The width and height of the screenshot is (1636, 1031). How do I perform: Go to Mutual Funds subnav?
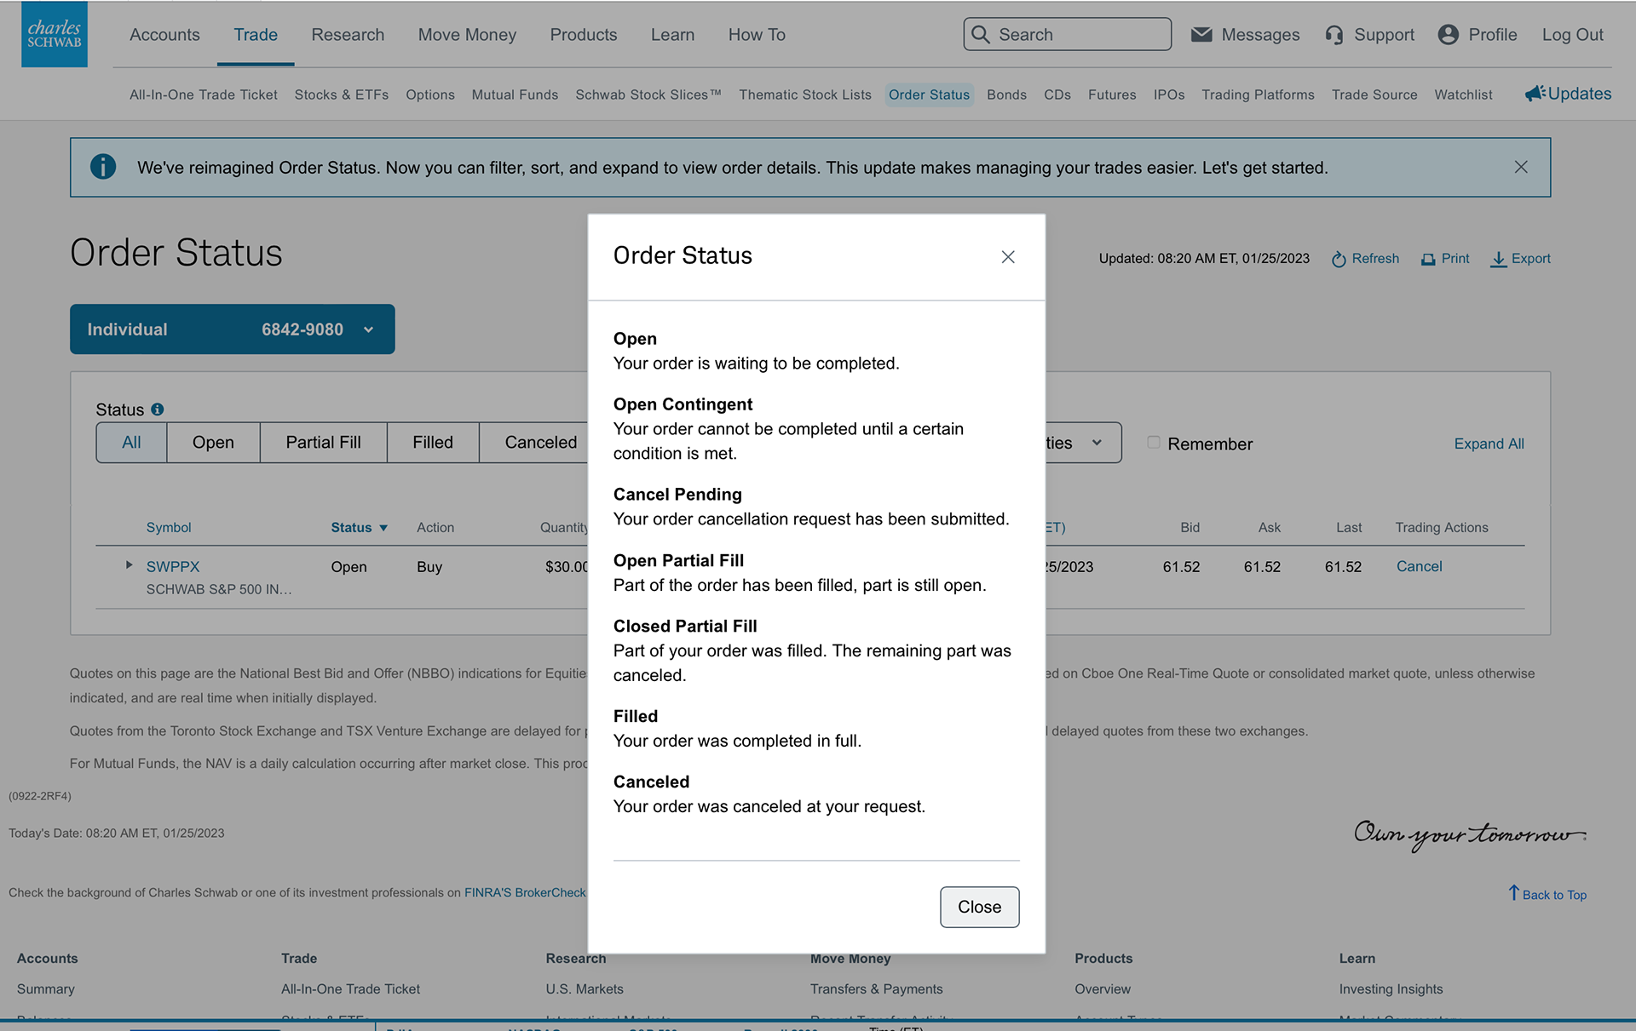[x=516, y=95]
